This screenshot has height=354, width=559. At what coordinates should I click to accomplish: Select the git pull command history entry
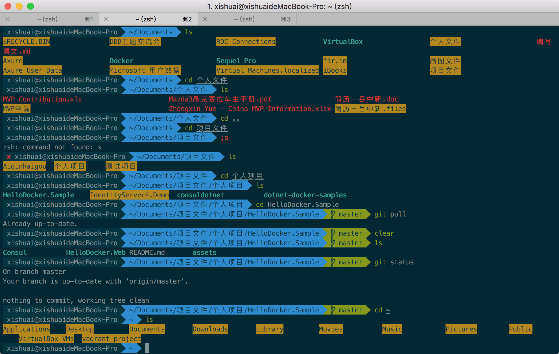(390, 213)
